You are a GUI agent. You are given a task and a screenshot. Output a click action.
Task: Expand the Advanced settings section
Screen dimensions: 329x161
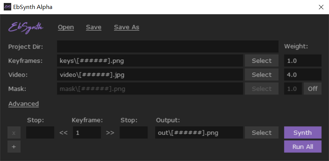pos(24,104)
